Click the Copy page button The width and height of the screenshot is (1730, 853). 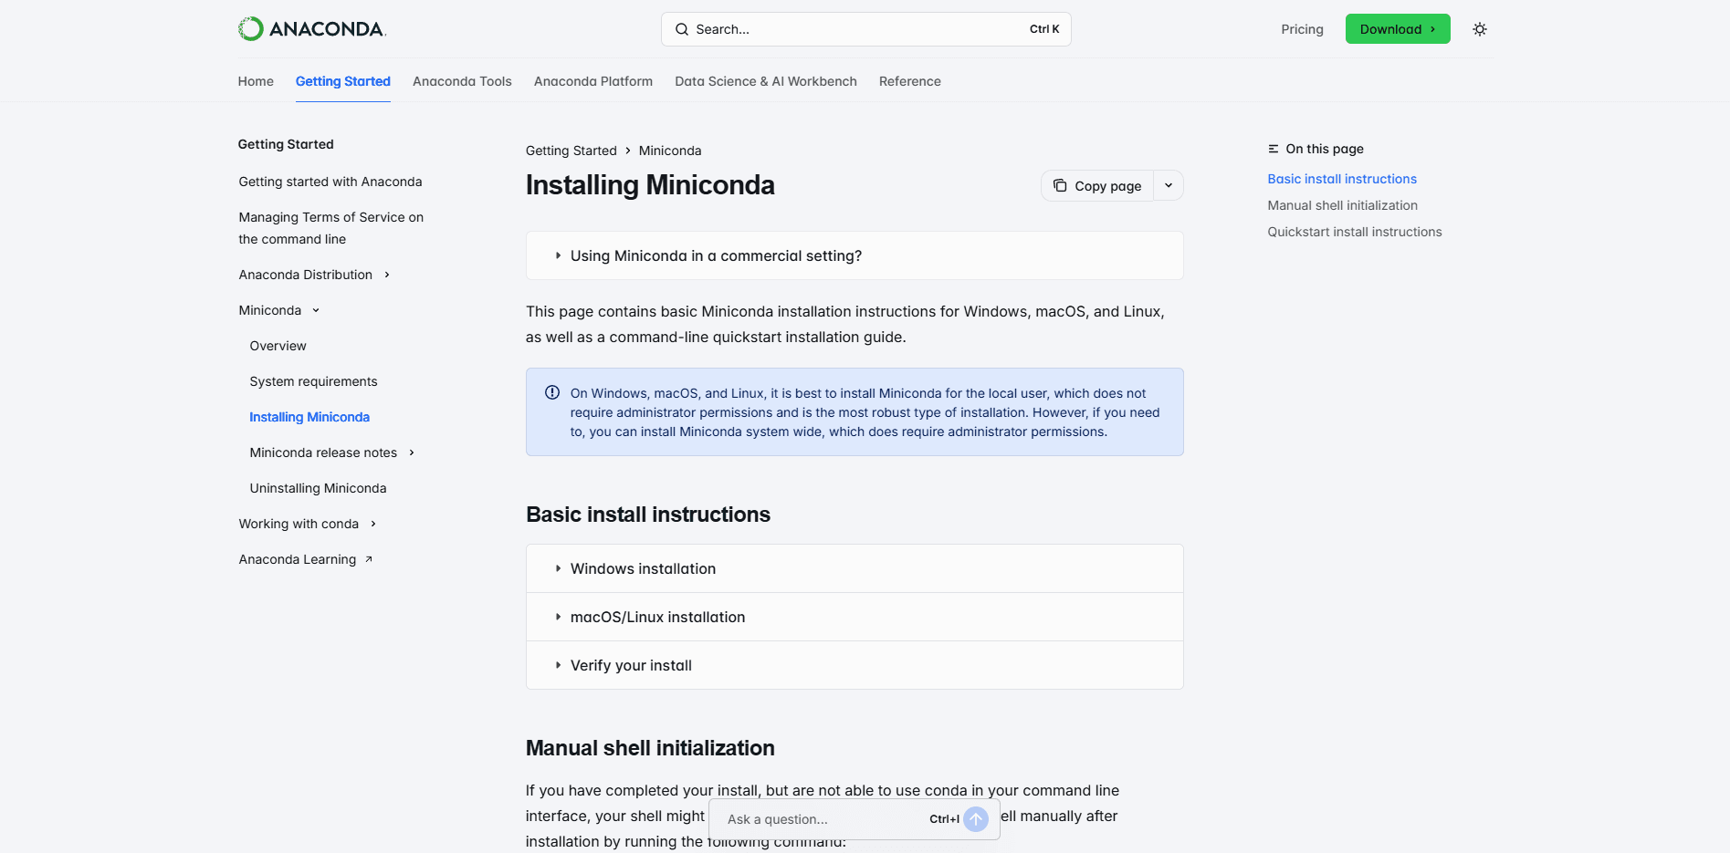click(1097, 185)
